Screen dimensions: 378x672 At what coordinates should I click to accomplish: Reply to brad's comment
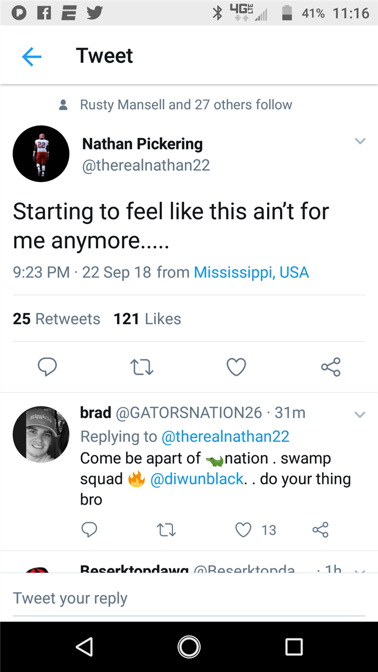click(90, 530)
